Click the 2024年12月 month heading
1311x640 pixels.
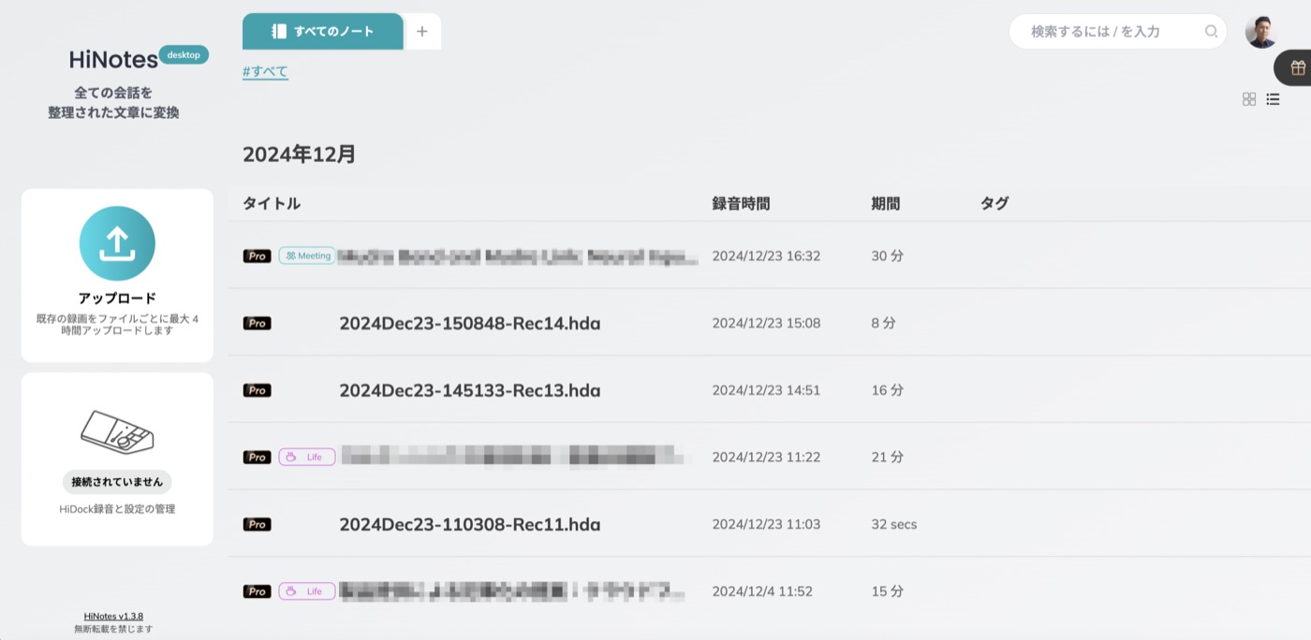tap(300, 154)
